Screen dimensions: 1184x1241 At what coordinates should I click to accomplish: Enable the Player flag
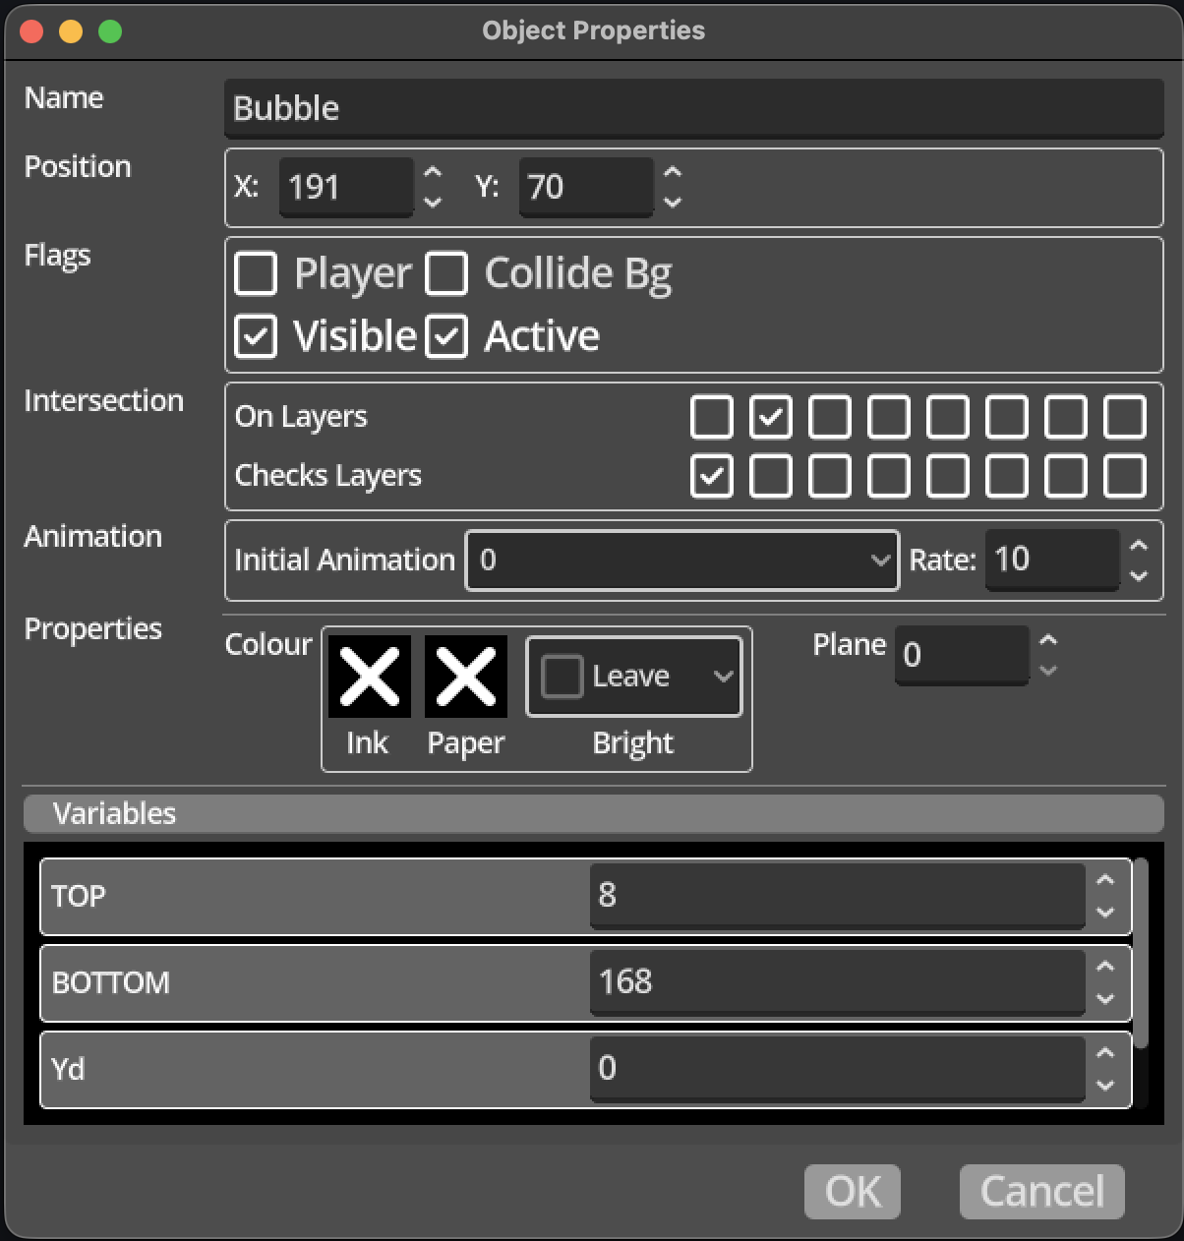click(256, 274)
